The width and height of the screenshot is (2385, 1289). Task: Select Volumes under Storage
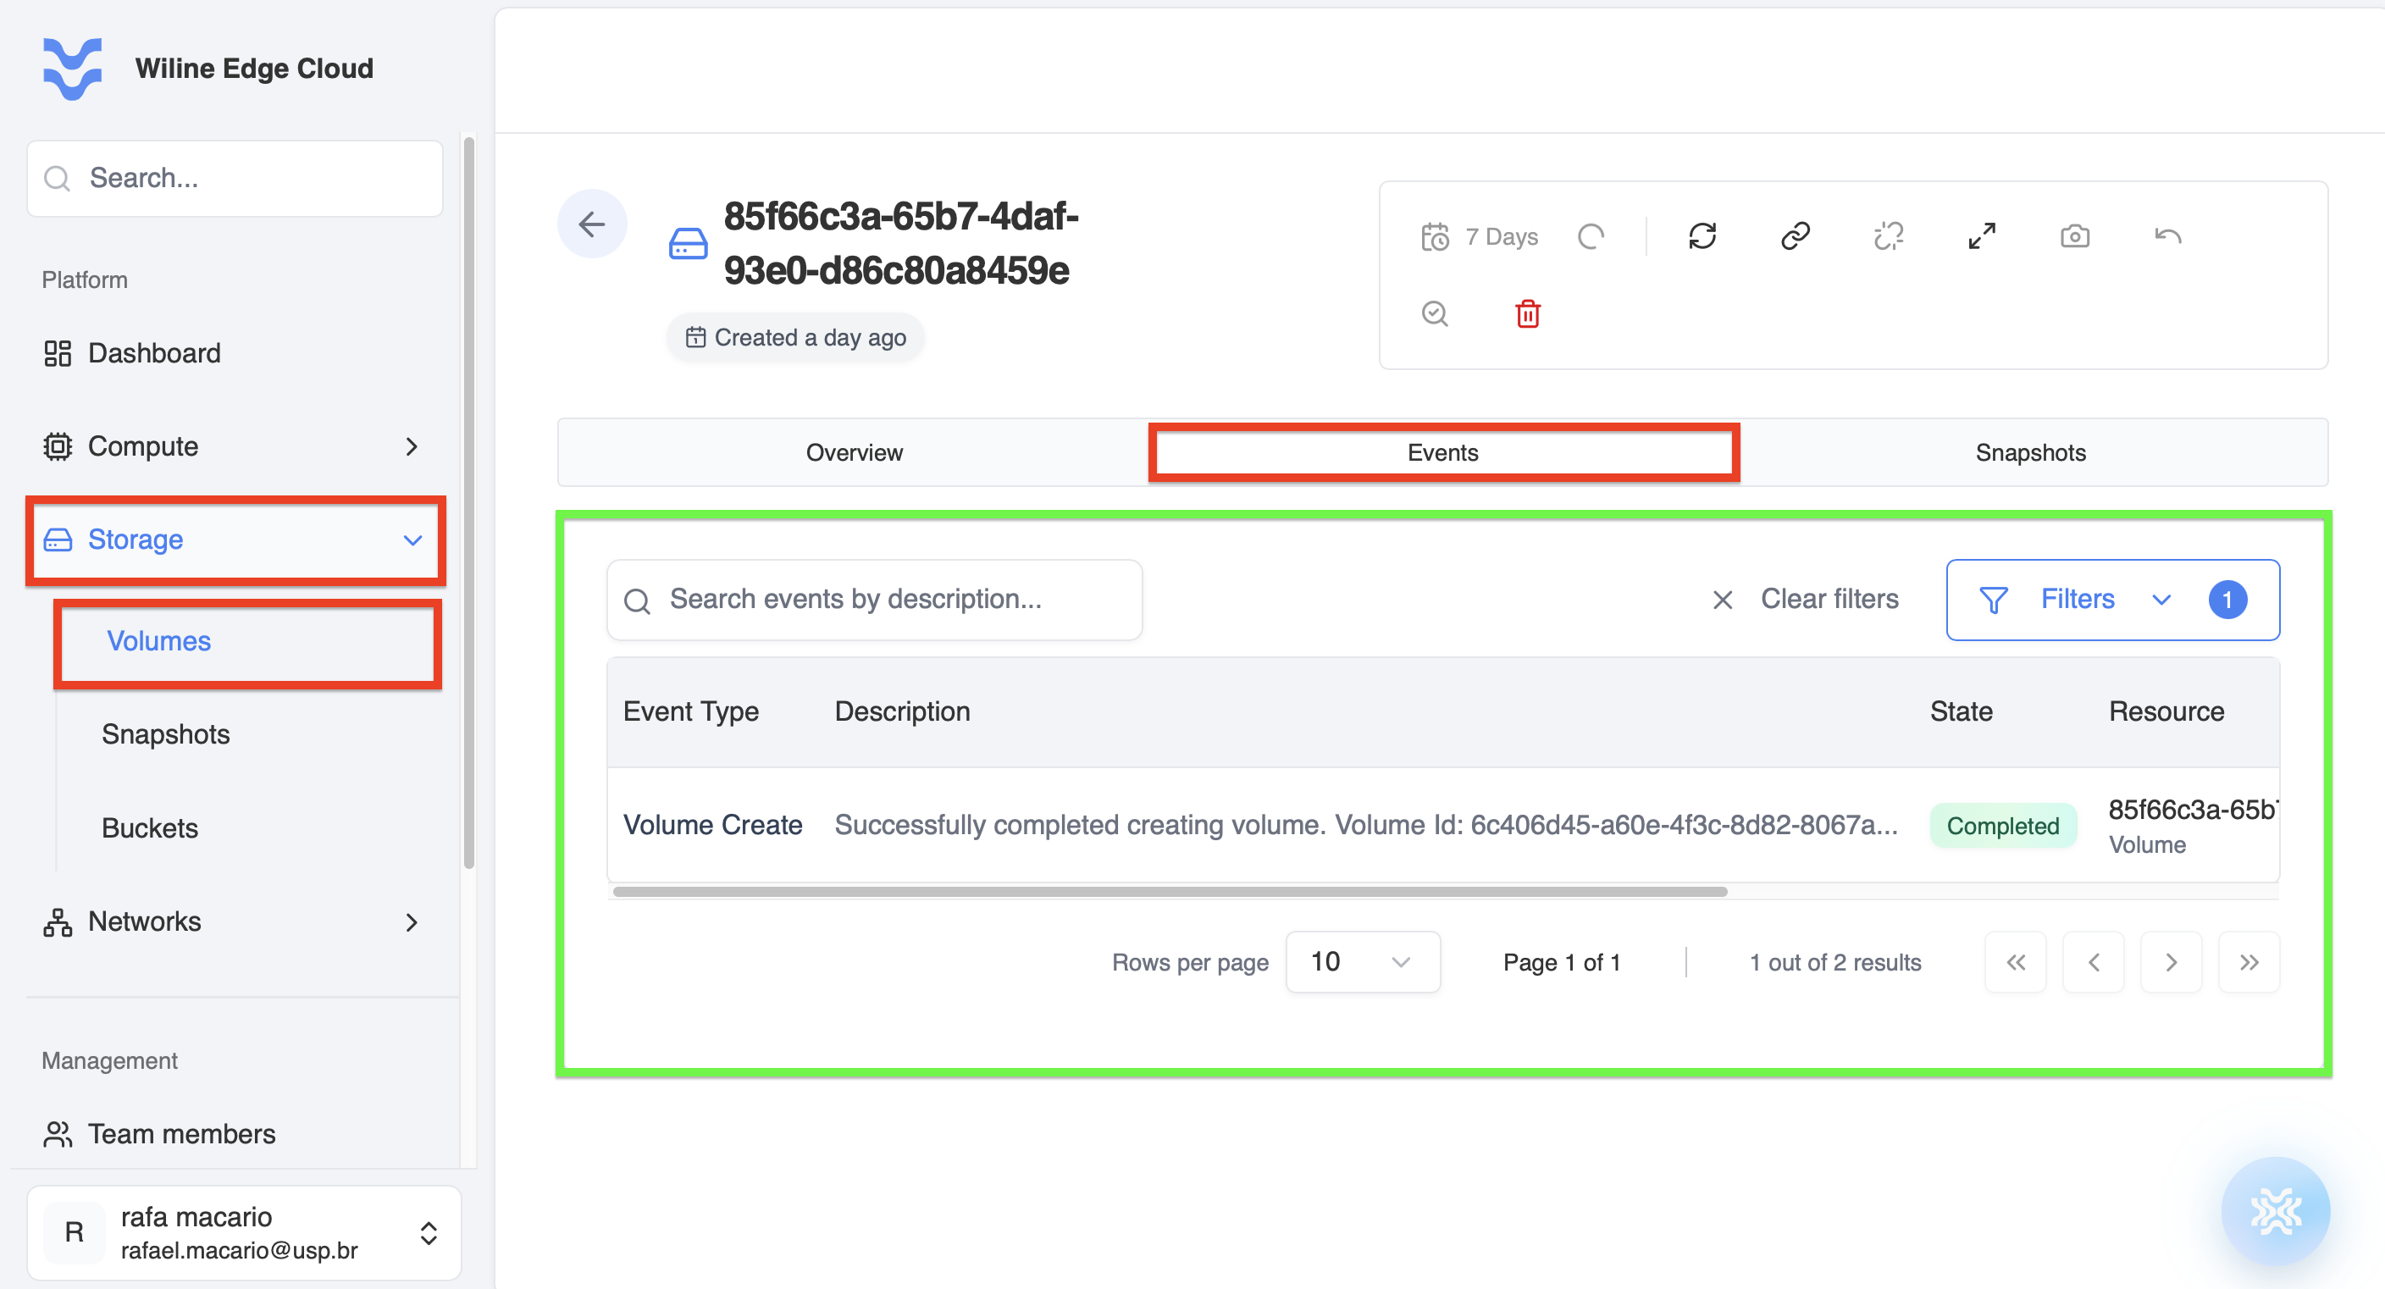(x=247, y=642)
